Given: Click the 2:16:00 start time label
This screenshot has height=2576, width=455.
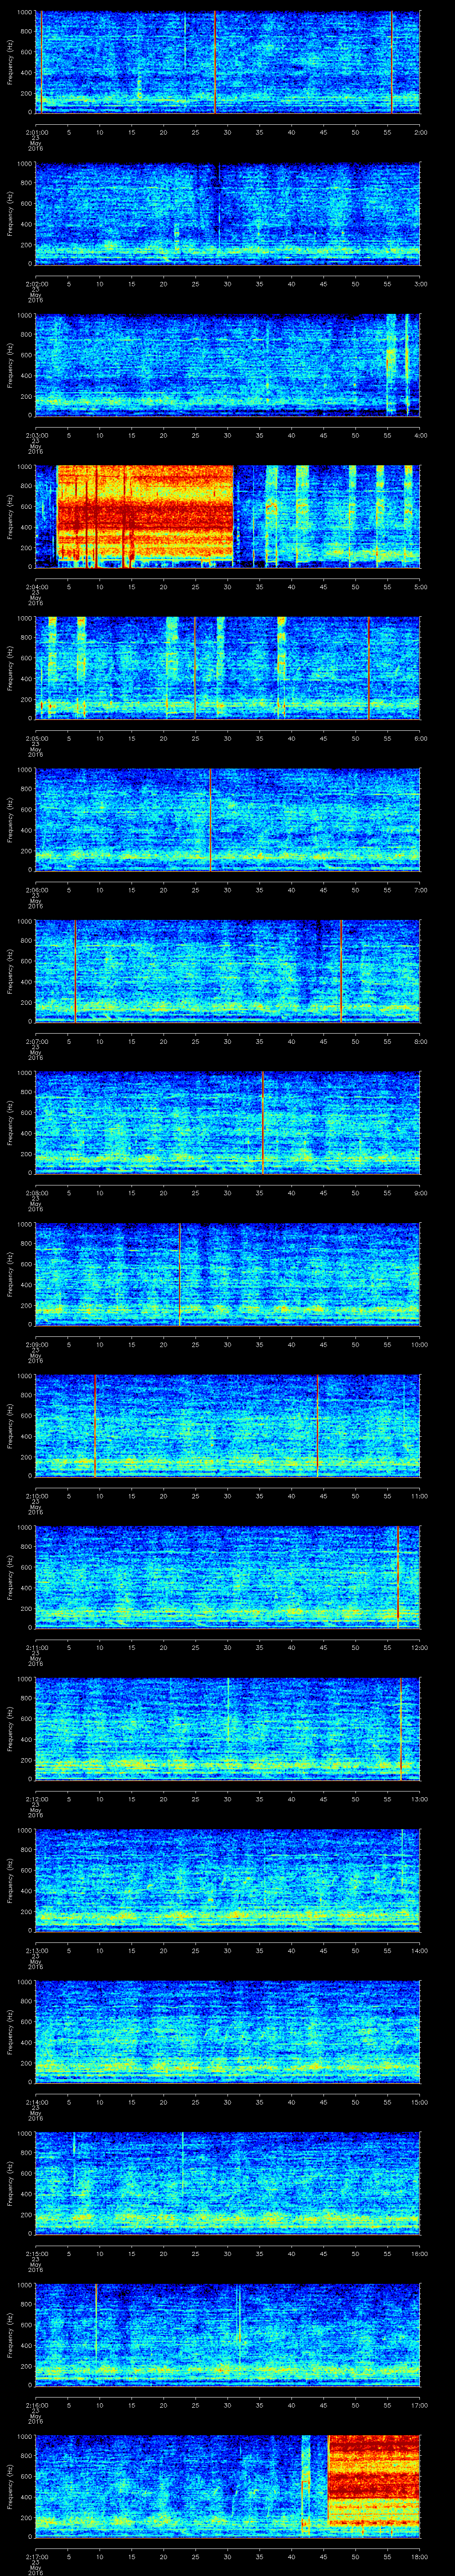Looking at the screenshot, I should pyautogui.click(x=36, y=2405).
